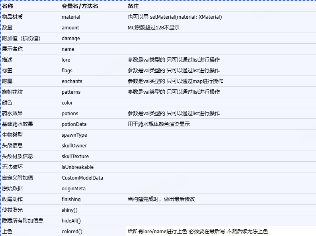Click the 名称 column header
Screen dimensions: 316x236
[8, 6]
